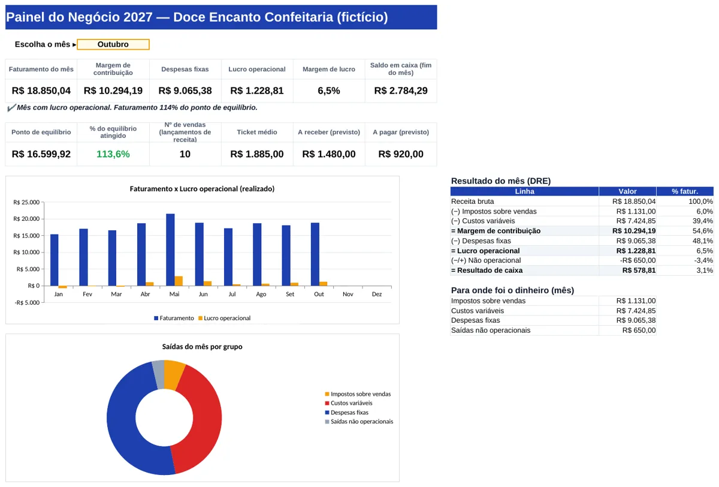Click the bar chart title 'Faturamento x Lucro operacional'
Screen dimensions: 719x487
tap(203, 188)
